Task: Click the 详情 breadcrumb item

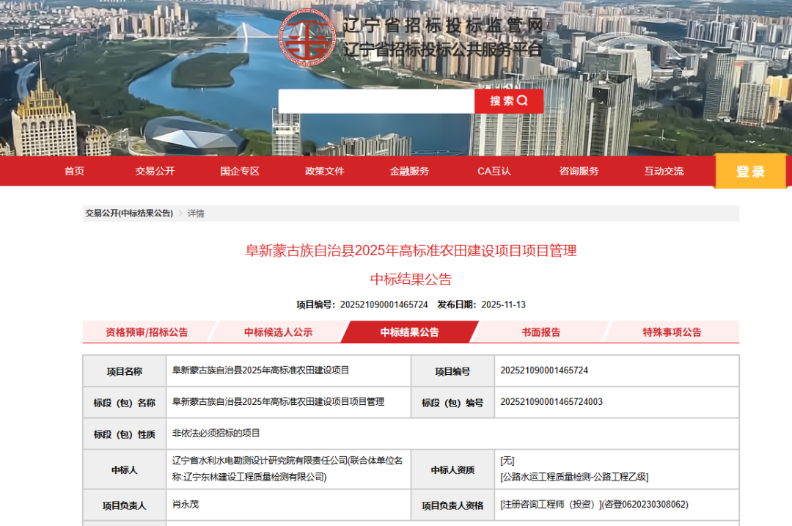Action: [x=196, y=213]
